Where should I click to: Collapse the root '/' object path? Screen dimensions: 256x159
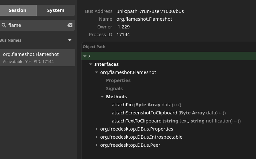(x=85, y=56)
